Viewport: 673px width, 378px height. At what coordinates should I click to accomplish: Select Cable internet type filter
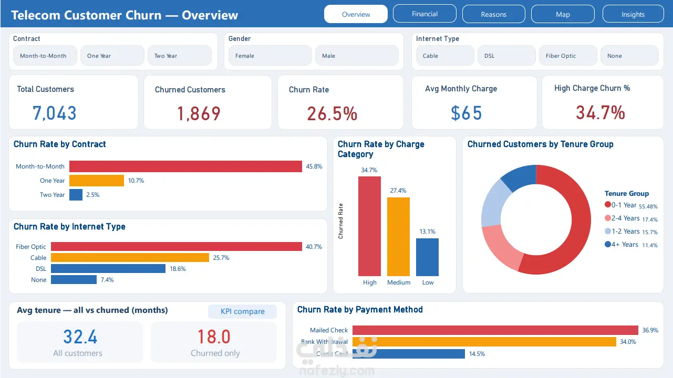coord(445,56)
